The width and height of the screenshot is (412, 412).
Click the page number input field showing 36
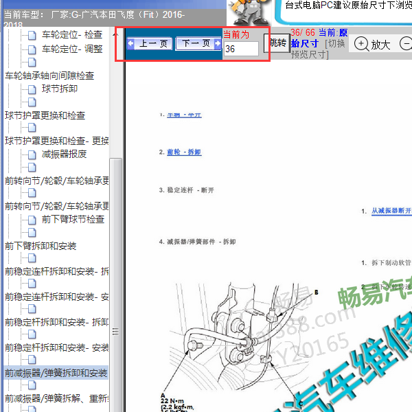241,49
